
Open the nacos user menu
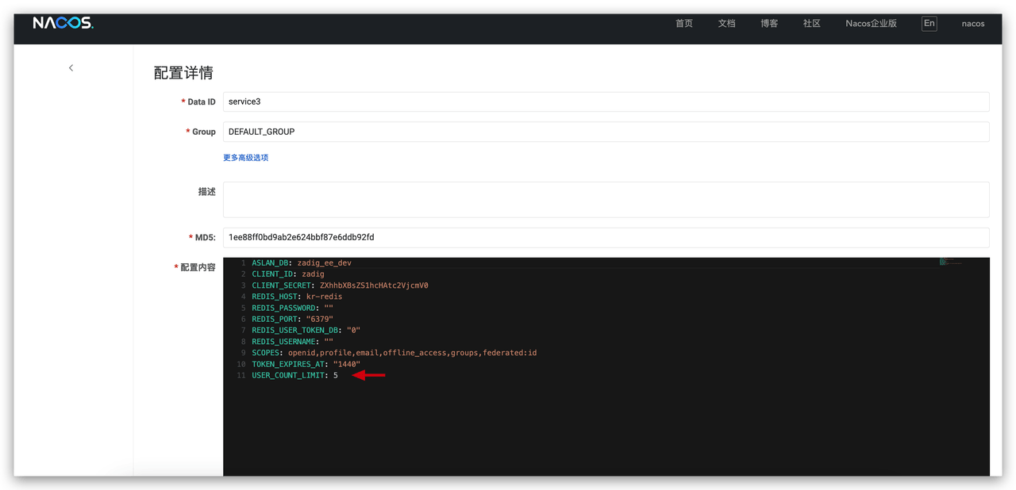[x=972, y=24]
